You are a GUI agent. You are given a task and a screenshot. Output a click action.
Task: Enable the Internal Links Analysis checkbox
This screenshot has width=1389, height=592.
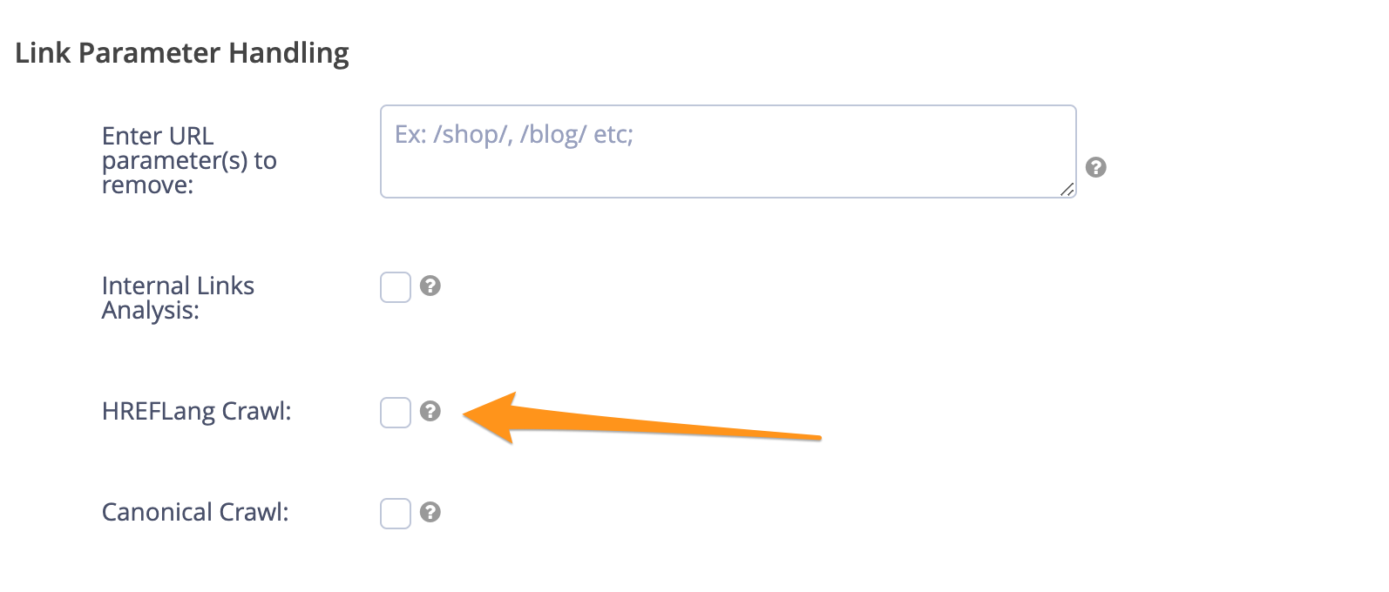pyautogui.click(x=396, y=287)
